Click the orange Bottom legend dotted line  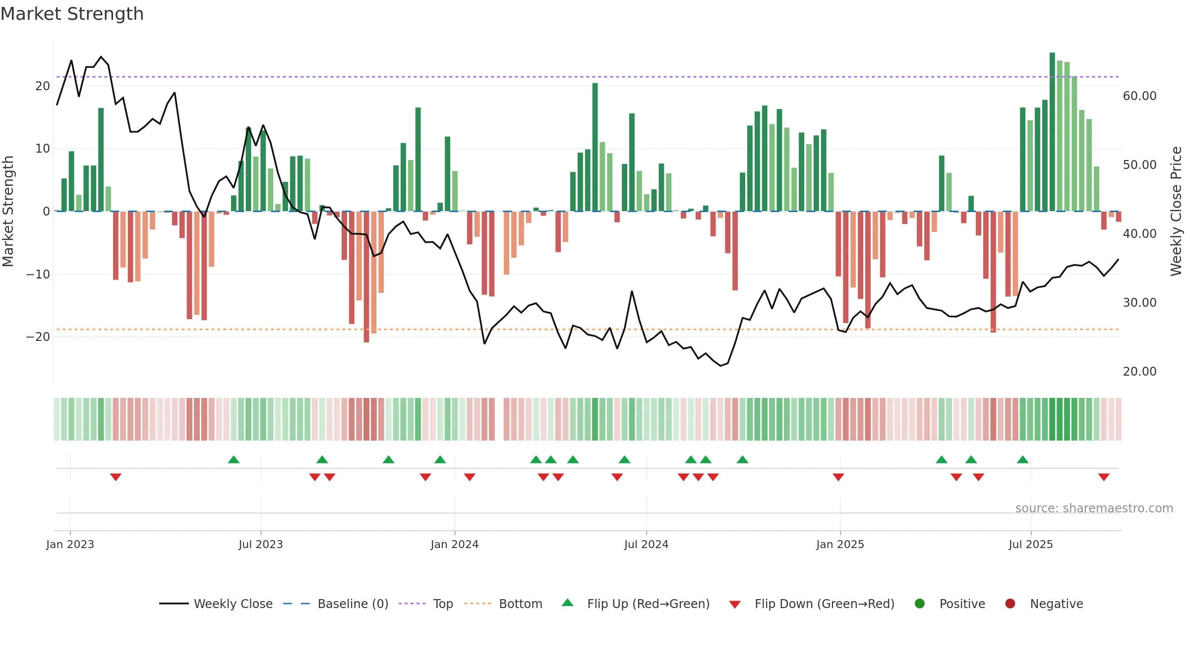coord(478,604)
